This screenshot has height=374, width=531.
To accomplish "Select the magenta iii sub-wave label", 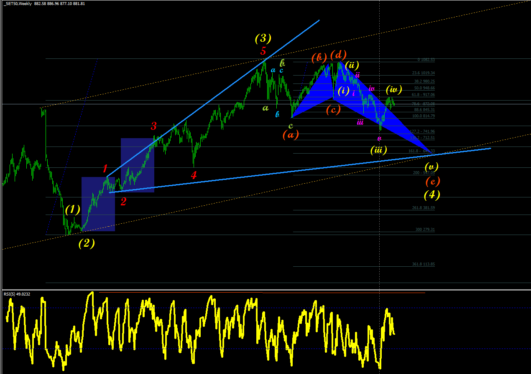I will click(360, 122).
